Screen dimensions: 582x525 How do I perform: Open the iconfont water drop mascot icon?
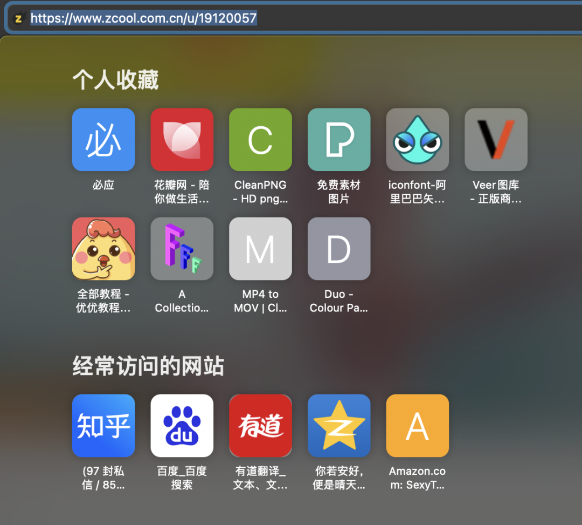pos(418,140)
